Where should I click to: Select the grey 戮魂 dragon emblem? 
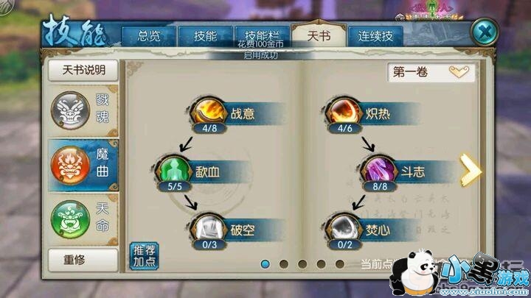71,110
